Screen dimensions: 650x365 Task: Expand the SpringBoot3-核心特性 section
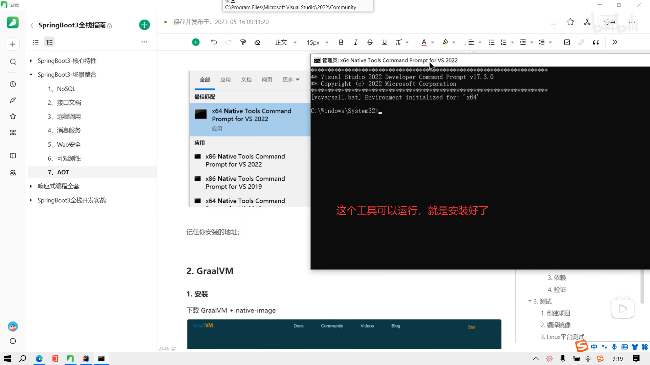click(31, 61)
